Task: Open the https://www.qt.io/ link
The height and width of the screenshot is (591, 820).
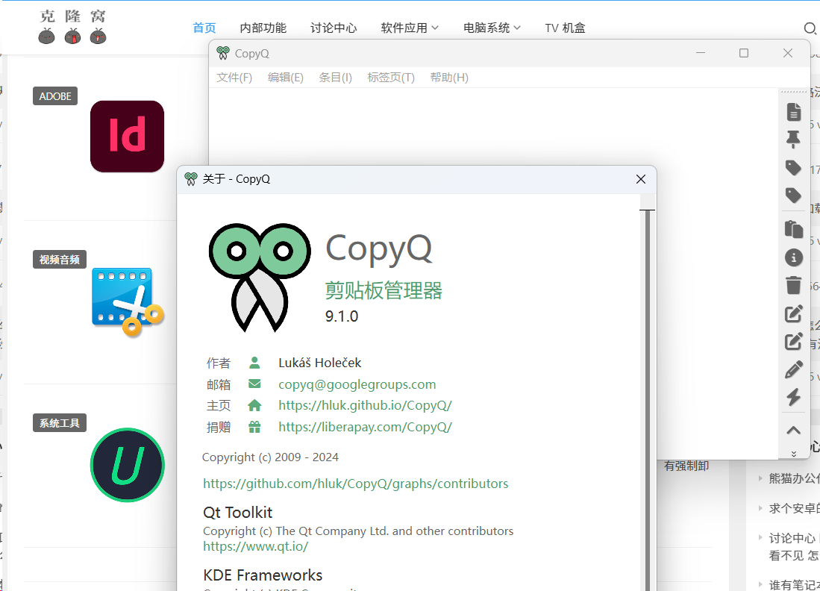Action: click(x=256, y=546)
